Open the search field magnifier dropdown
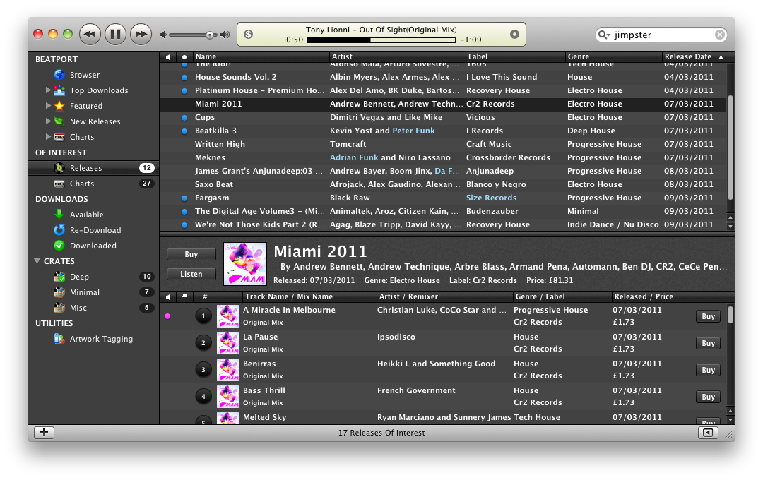 click(604, 35)
